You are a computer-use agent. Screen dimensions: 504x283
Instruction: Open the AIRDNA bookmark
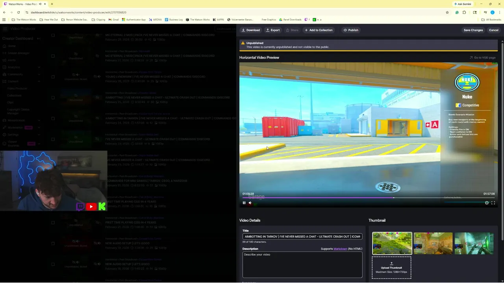[155, 20]
